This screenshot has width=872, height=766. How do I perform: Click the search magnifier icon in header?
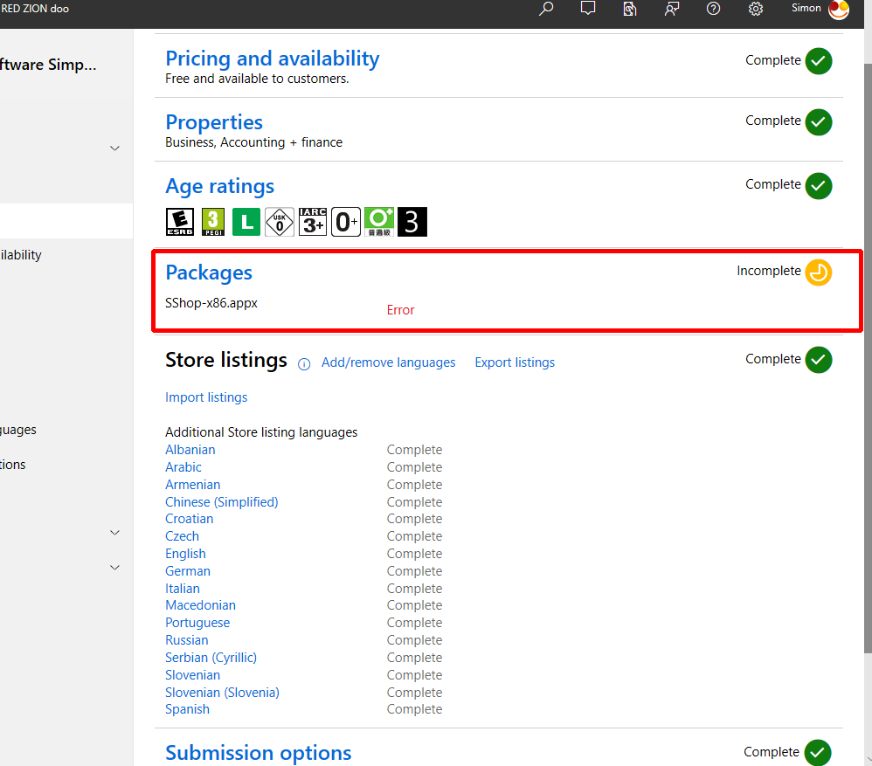tap(546, 9)
